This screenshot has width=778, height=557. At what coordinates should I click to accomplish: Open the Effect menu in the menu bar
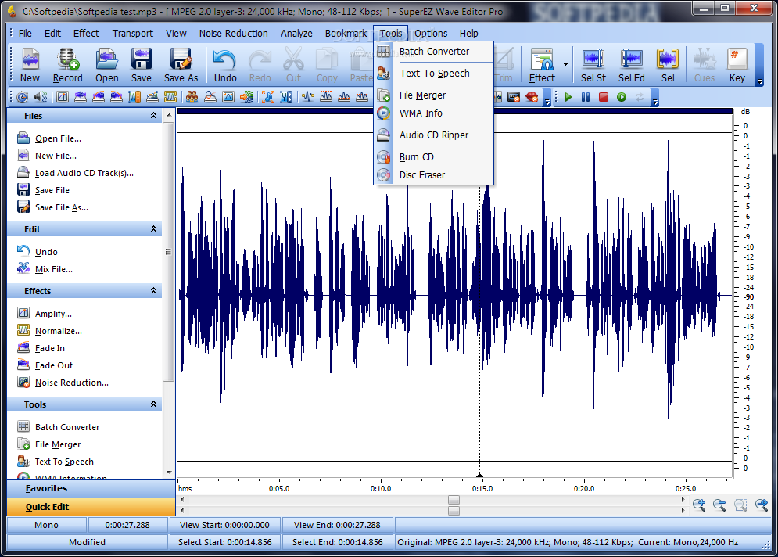[x=86, y=34]
